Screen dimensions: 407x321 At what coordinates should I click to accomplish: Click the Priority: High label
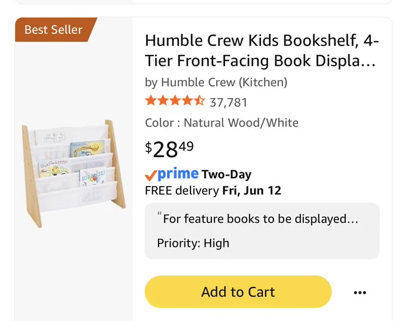[x=193, y=243]
